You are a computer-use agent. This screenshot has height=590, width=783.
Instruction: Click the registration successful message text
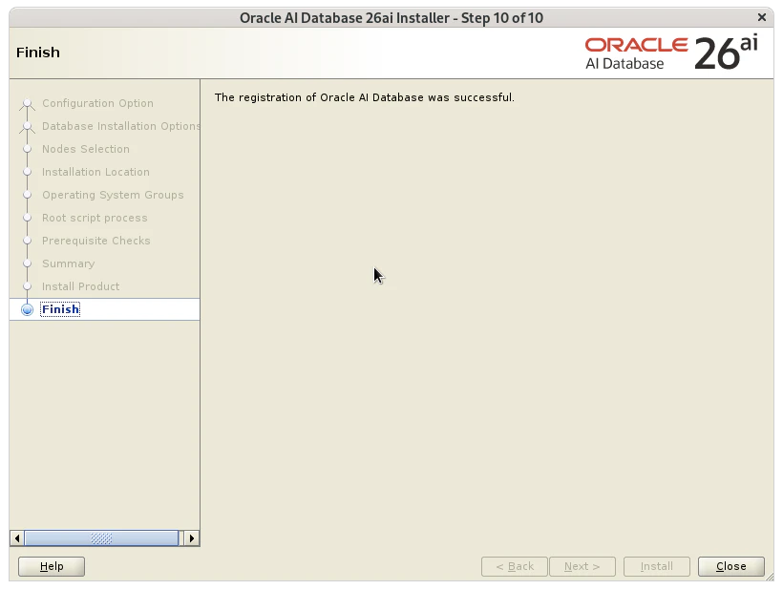click(365, 97)
